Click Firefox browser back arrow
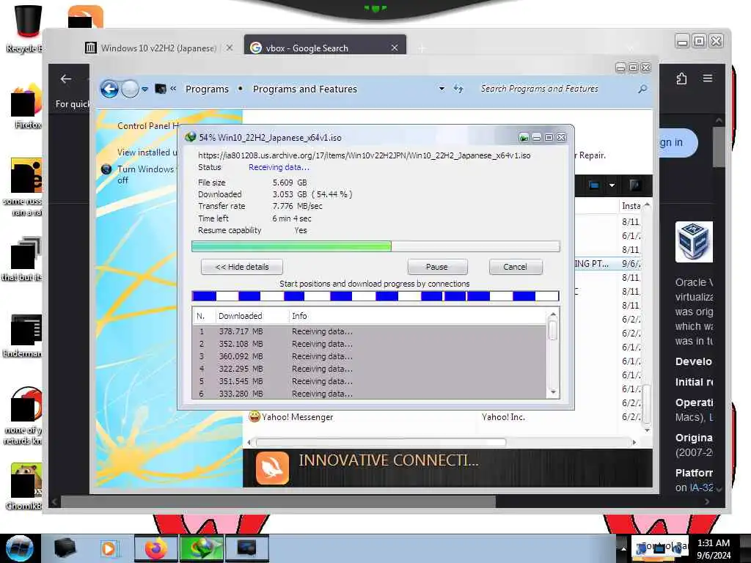Screen dimensions: 751x563 (x=66, y=79)
